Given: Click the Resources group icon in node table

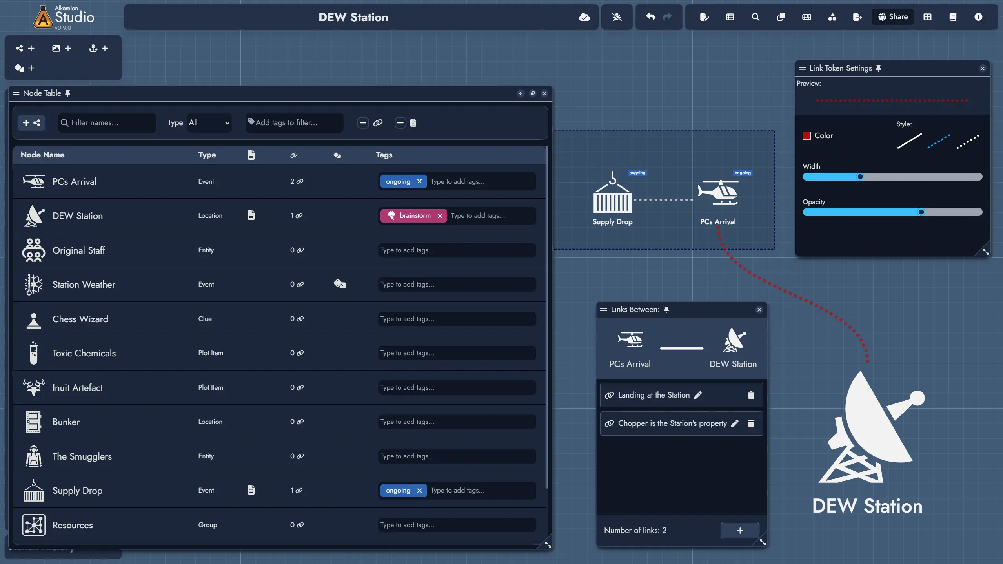Looking at the screenshot, I should click(33, 525).
